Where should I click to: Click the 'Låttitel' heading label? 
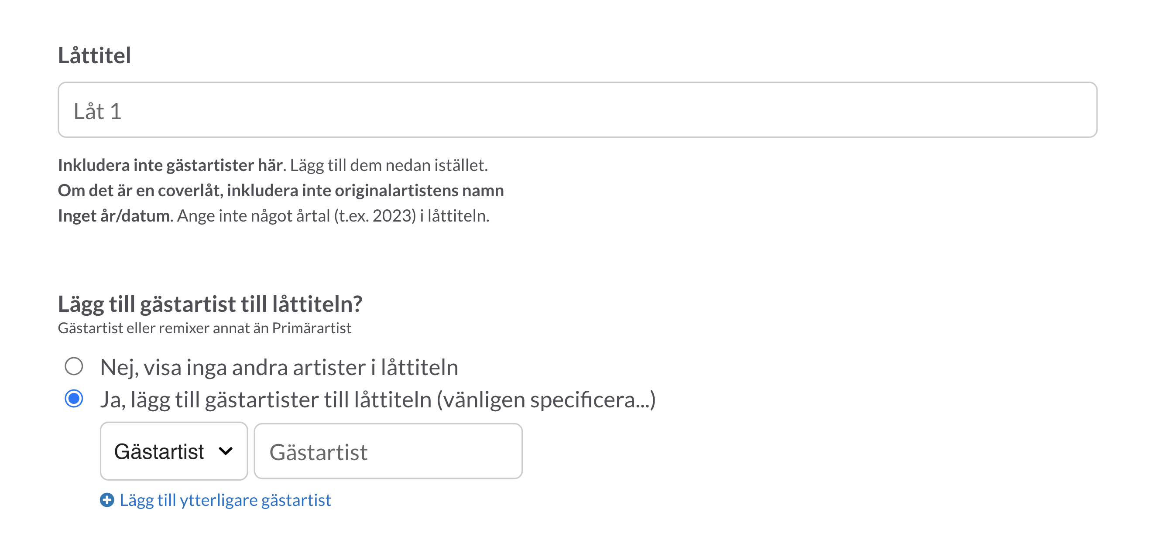pyautogui.click(x=94, y=56)
